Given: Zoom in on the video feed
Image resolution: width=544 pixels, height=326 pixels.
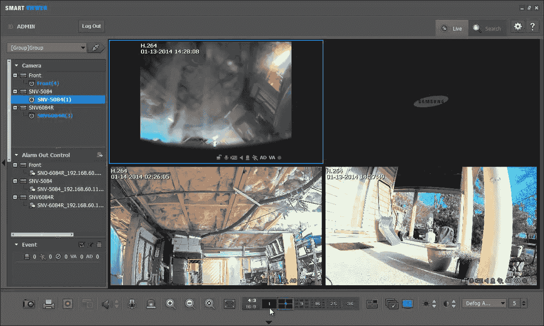Looking at the screenshot, I should click(x=171, y=303).
